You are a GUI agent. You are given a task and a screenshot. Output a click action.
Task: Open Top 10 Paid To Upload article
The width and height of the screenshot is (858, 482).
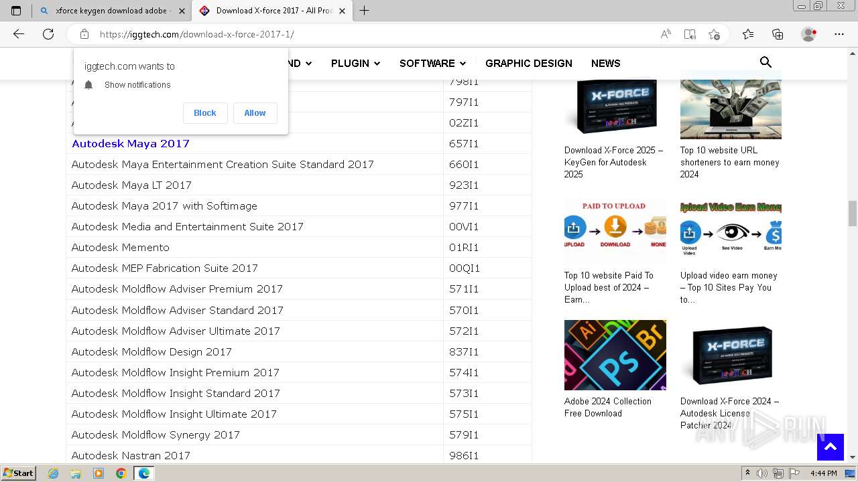[x=609, y=287]
